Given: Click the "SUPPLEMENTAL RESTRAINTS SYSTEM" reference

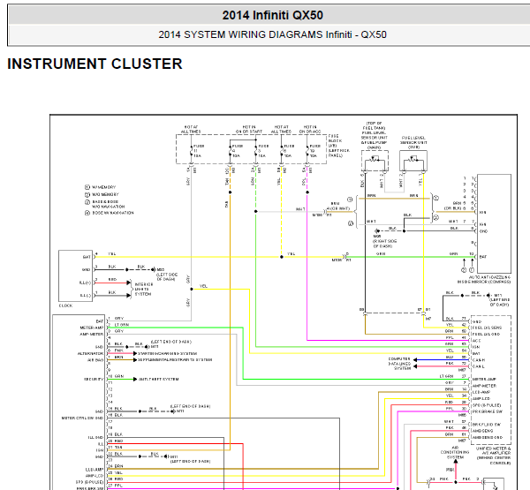Looking at the screenshot, I should click(175, 360).
